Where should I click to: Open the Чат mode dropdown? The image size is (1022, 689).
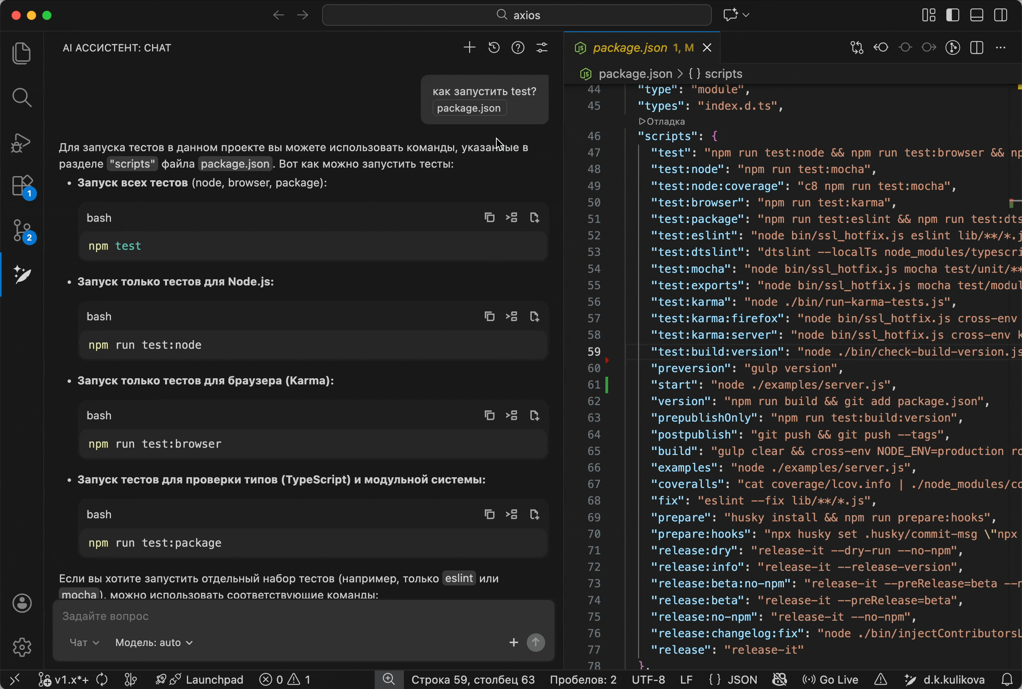[84, 643]
